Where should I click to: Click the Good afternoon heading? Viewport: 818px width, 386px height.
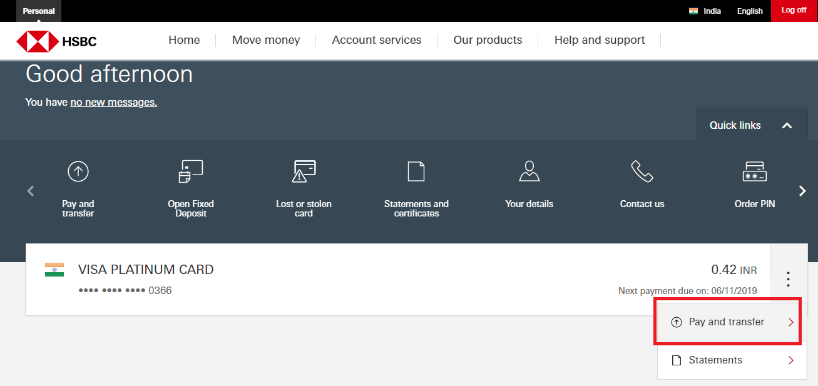(109, 74)
